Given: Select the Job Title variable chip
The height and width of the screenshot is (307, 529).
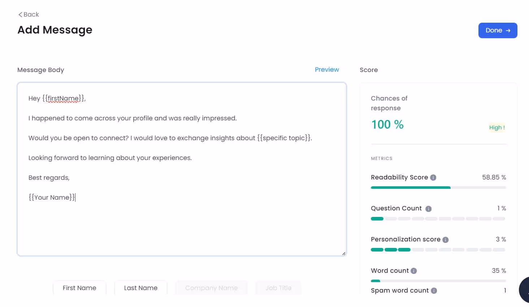Looking at the screenshot, I should pyautogui.click(x=278, y=288).
